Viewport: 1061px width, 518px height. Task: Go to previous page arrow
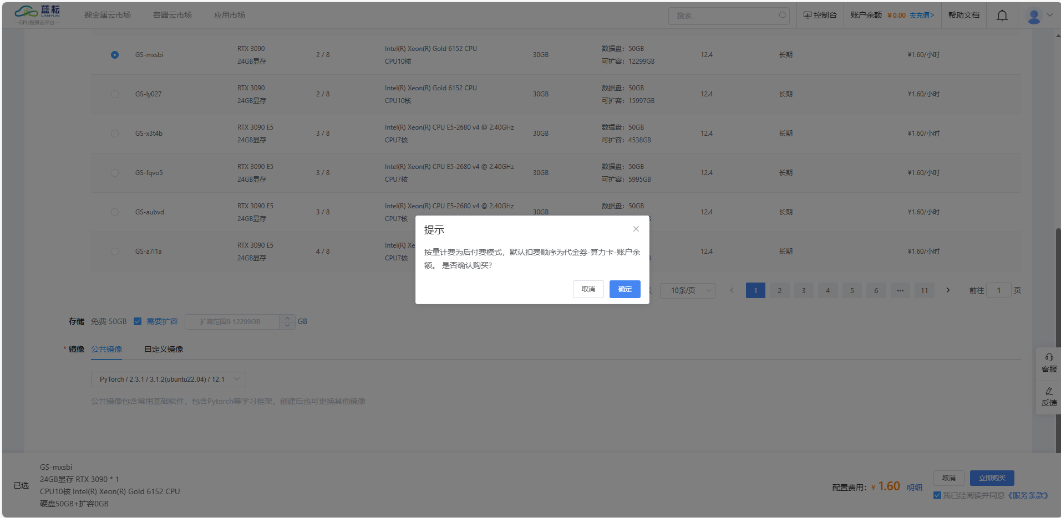pos(732,290)
